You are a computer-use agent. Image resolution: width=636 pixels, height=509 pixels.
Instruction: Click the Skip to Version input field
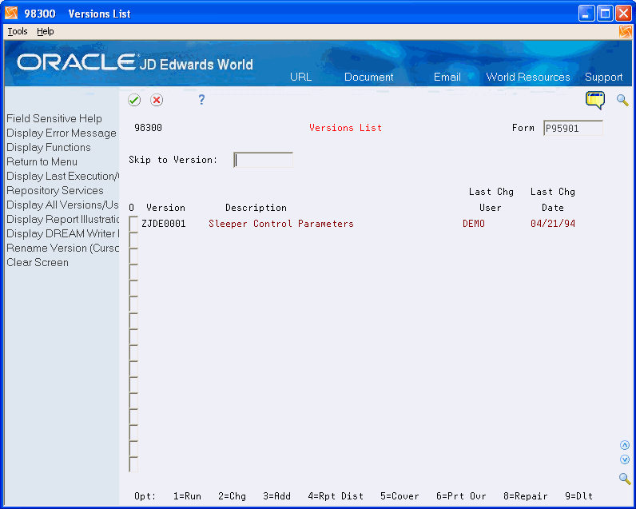click(263, 160)
